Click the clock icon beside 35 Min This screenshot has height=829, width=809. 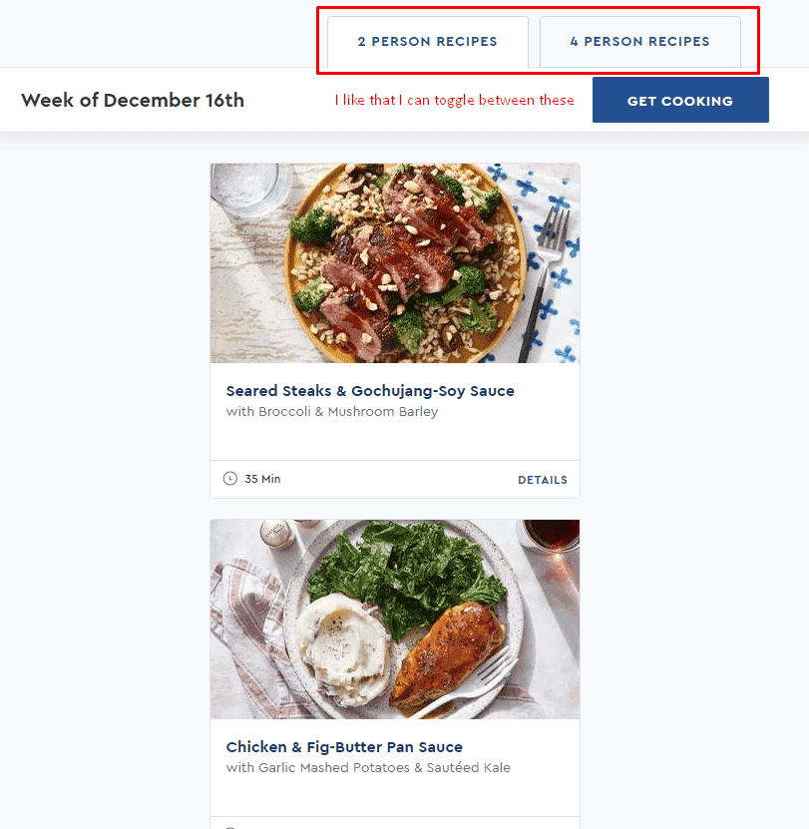click(230, 479)
